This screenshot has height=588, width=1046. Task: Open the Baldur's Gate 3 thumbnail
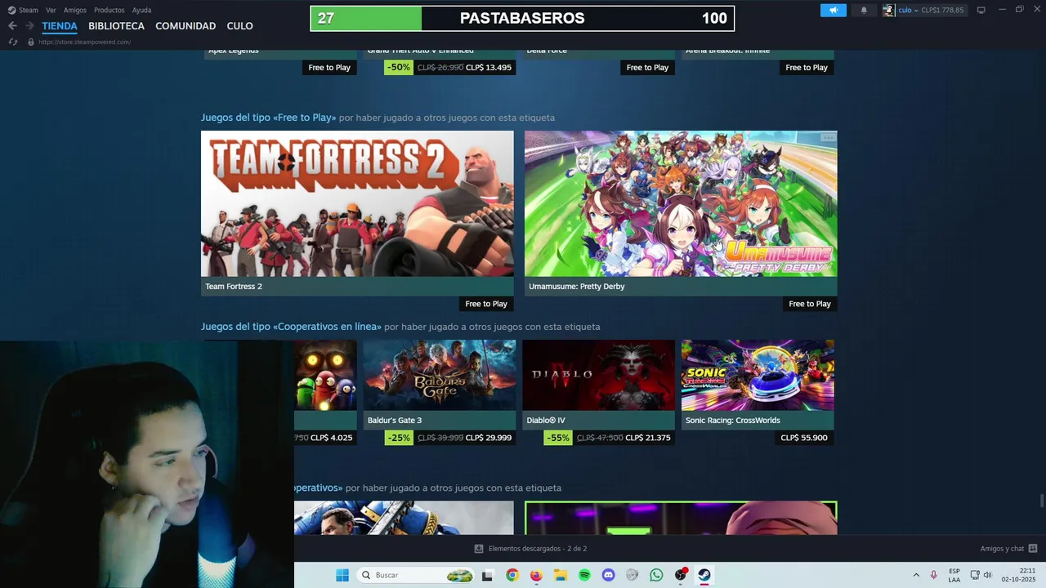pos(440,375)
